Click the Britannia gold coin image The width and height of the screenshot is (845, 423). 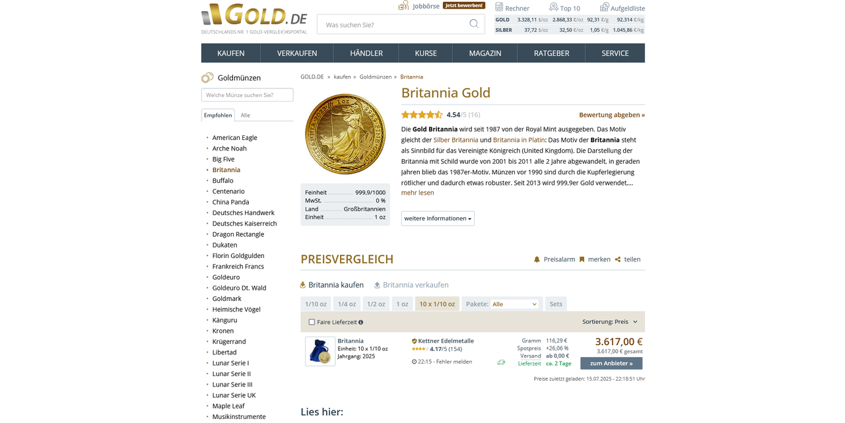345,135
